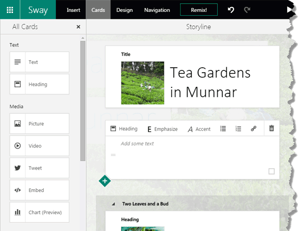Image resolution: width=298 pixels, height=231 pixels.
Task: Convert the text card to Heading
Action: pyautogui.click(x=124, y=129)
